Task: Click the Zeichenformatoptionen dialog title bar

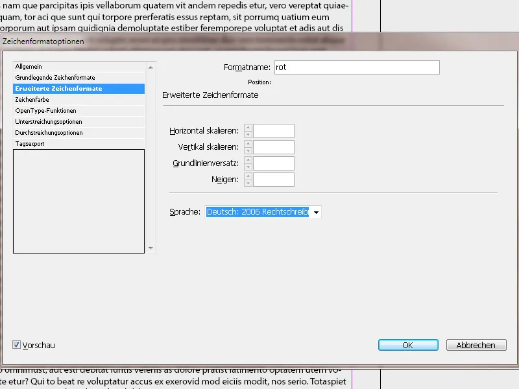Action: [x=259, y=41]
